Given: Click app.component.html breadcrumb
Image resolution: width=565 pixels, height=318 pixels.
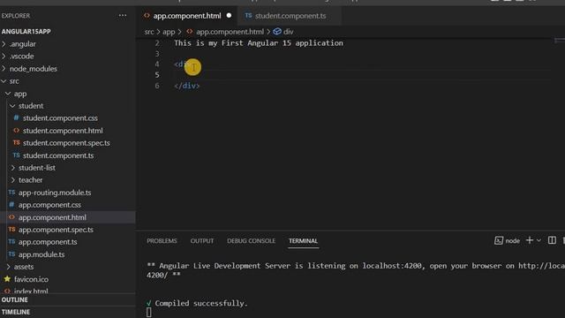Looking at the screenshot, I should pyautogui.click(x=230, y=32).
